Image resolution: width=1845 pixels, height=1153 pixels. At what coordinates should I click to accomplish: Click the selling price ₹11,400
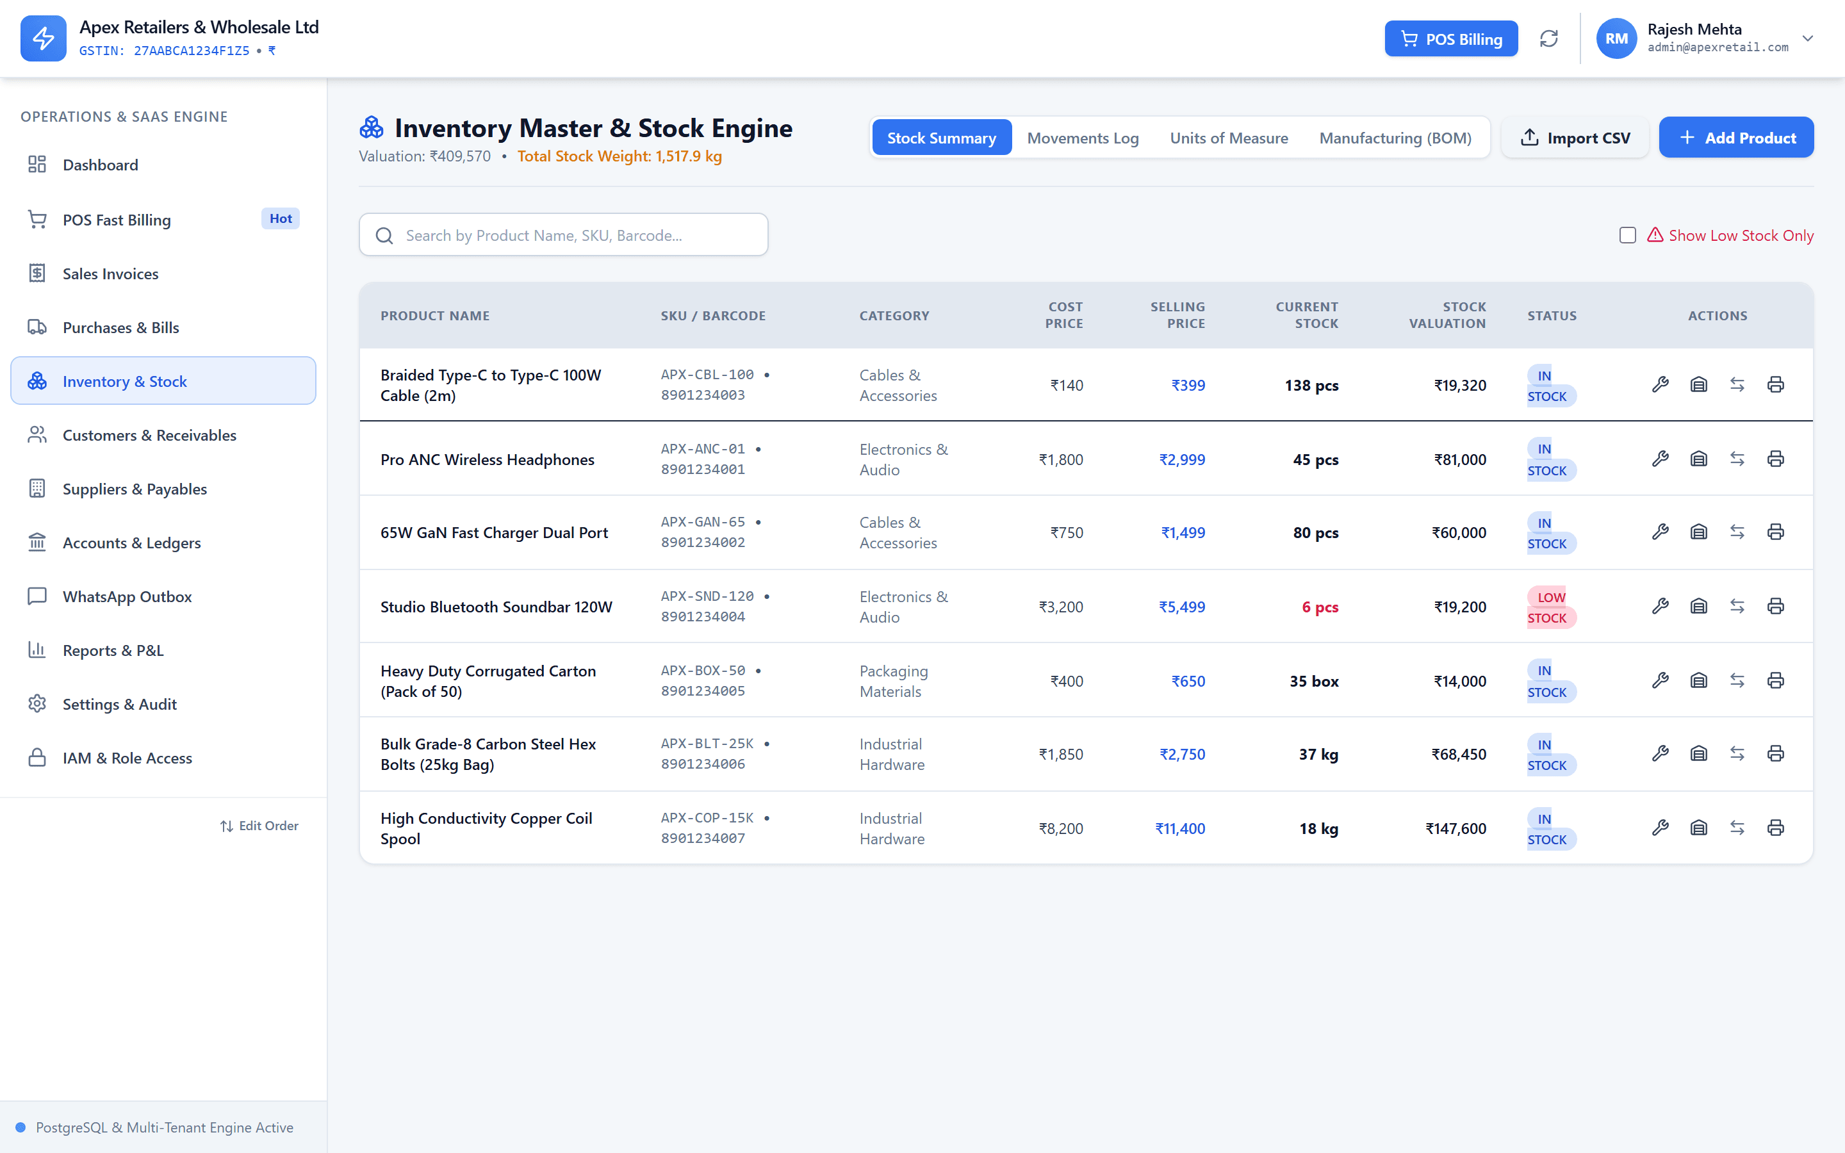pyautogui.click(x=1179, y=828)
